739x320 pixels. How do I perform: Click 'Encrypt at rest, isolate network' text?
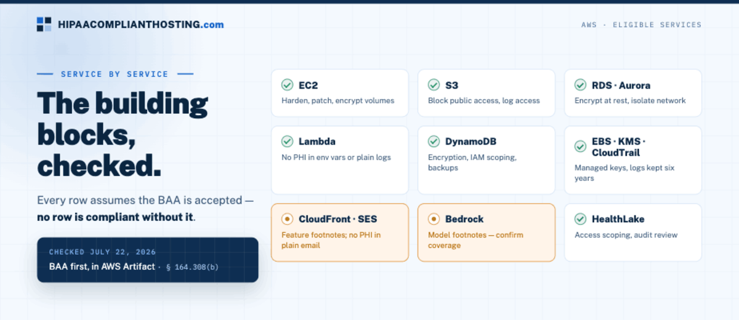(630, 101)
